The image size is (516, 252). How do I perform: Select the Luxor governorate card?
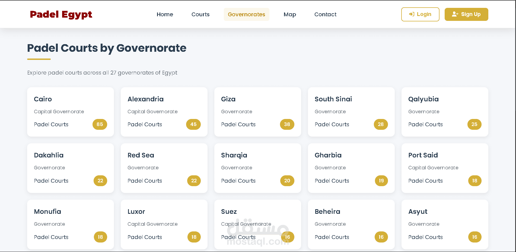(164, 225)
